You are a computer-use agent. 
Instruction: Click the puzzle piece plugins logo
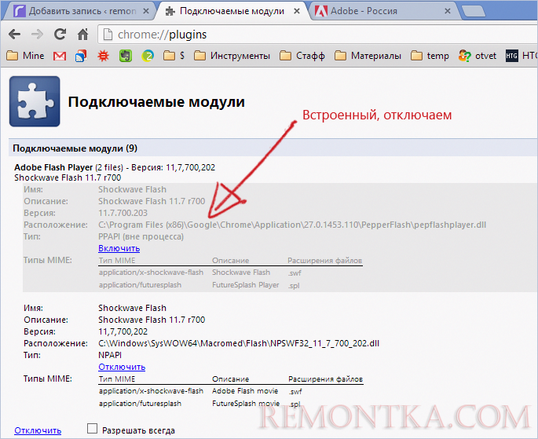[35, 101]
